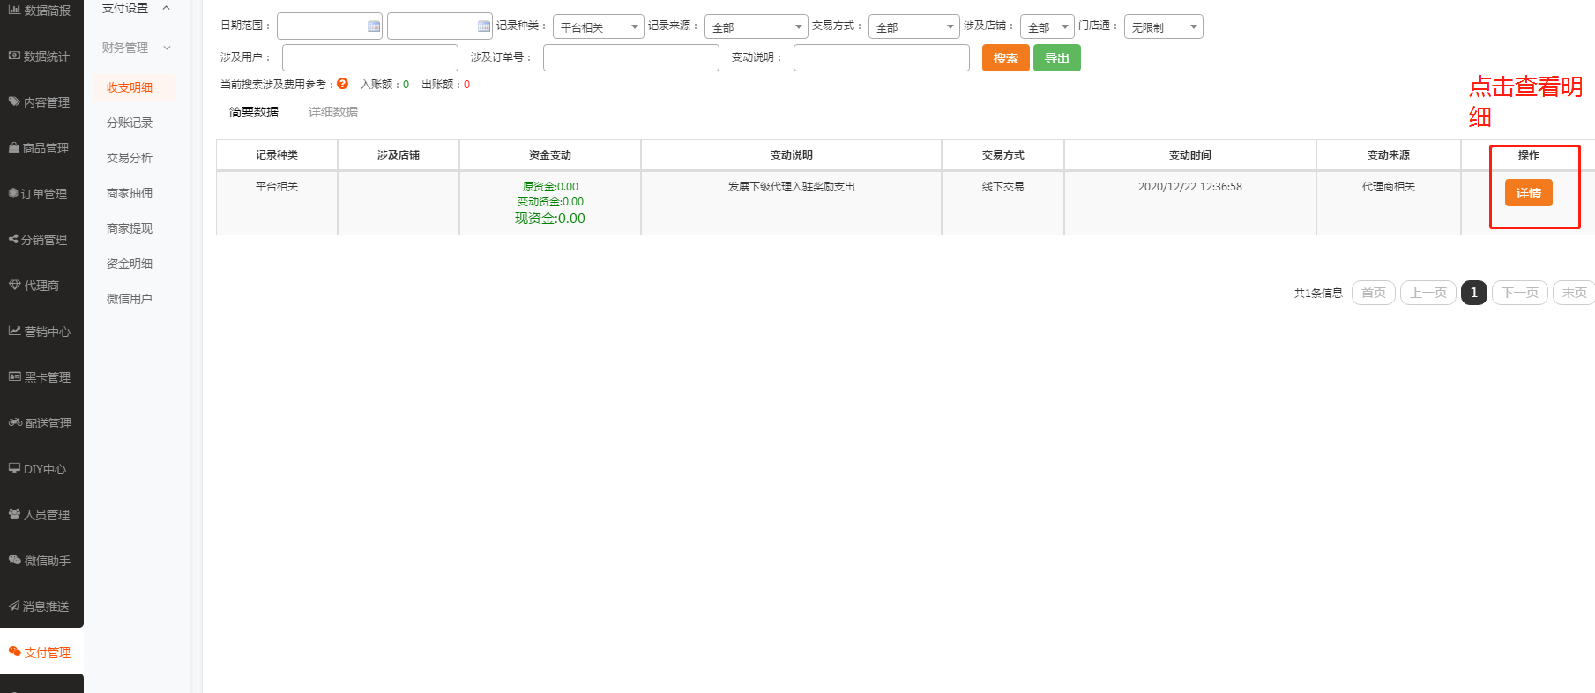Open 分账记录 in the submenu

[x=130, y=123]
